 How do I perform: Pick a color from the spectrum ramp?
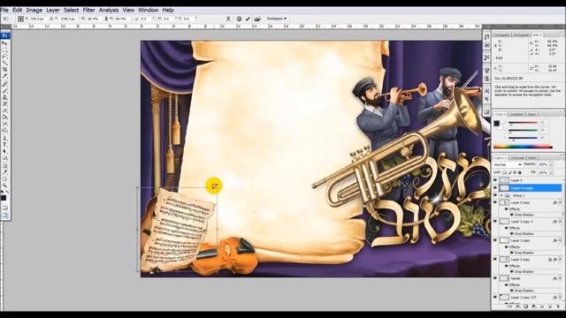523,147
